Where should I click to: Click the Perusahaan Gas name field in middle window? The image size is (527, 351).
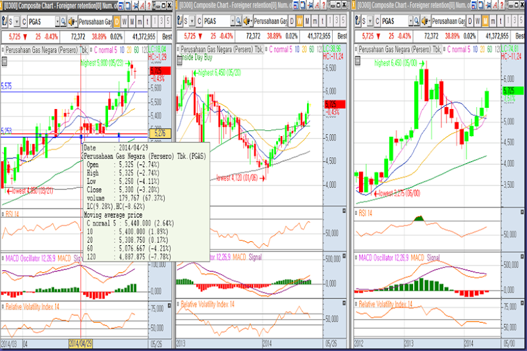point(270,22)
